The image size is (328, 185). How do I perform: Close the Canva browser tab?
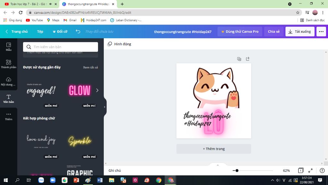click(x=113, y=4)
